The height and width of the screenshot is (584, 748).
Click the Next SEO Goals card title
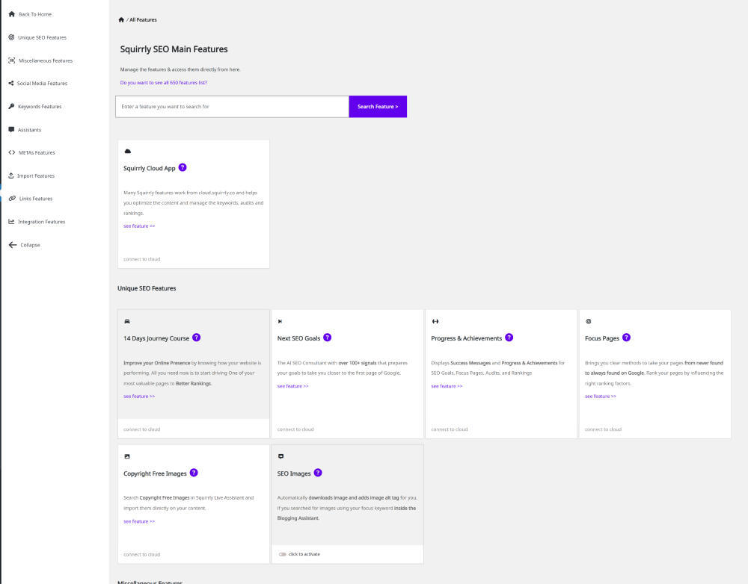(x=298, y=338)
